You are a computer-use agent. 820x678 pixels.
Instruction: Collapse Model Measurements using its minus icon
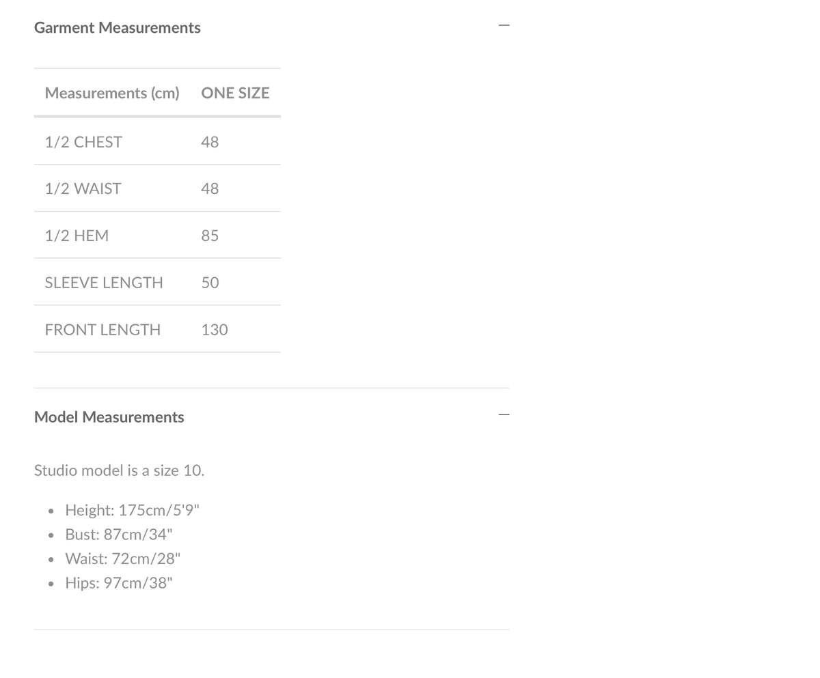click(504, 415)
